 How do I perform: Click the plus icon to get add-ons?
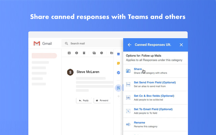(x=118, y=96)
